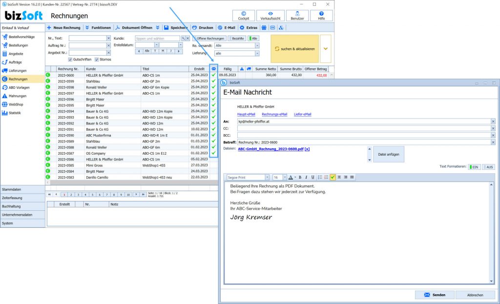Open Segoe Print font dropdown
Image resolution: width=500 pixels, height=304 pixels.
(x=267, y=178)
